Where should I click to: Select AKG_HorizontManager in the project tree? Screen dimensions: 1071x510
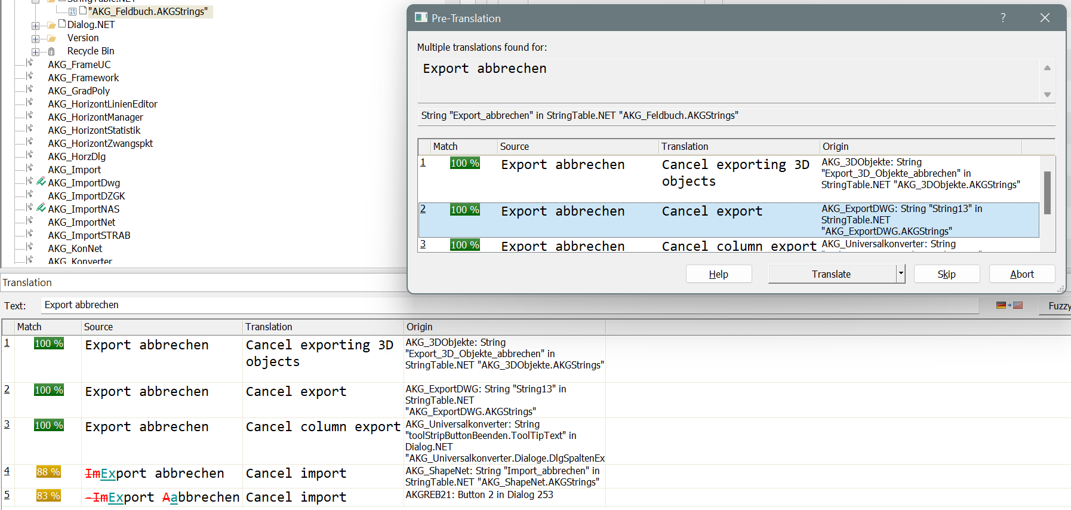[96, 117]
